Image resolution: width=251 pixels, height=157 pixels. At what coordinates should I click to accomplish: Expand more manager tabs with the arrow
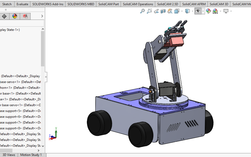pyautogui.click(x=42, y=16)
